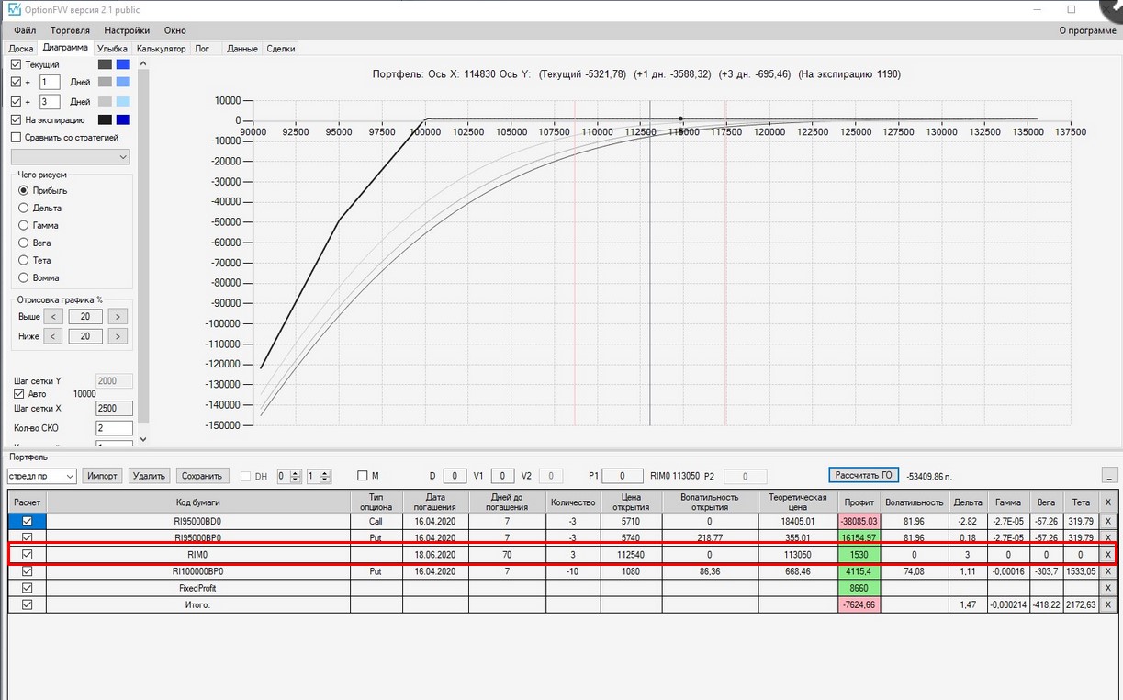Screen dimensions: 1123x700
Task: Click the pale blue swatch for +3 Дней
Action: [123, 101]
